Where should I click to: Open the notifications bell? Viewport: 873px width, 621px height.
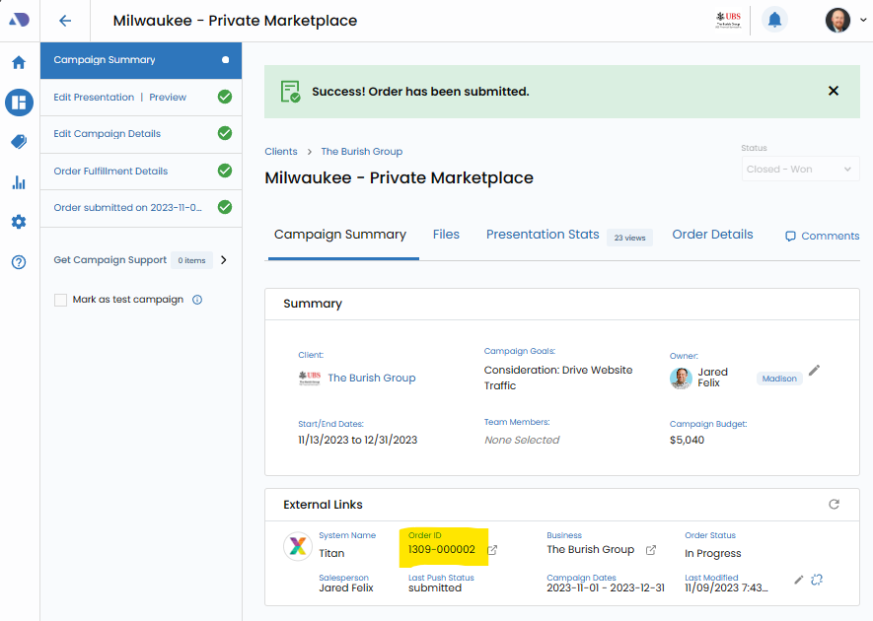pos(775,20)
